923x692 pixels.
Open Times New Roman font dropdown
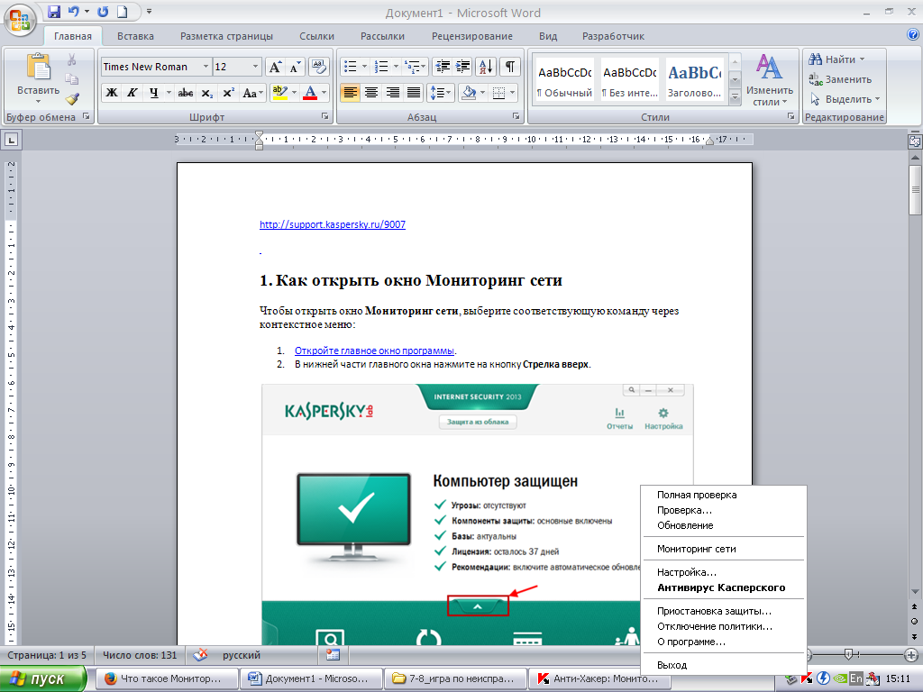pos(206,67)
